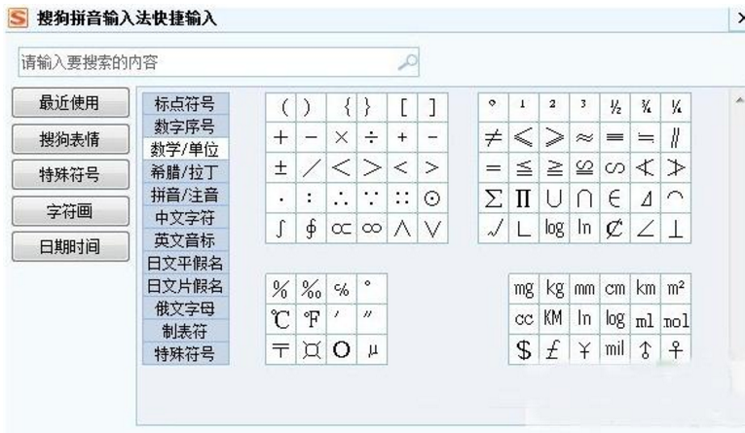The width and height of the screenshot is (745, 433).
Task: Insert the Celsius degree symbol ℃
Action: pyautogui.click(x=280, y=319)
